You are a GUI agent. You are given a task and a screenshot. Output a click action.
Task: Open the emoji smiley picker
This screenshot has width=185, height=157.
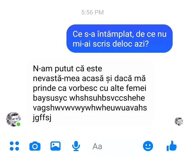pyautogui.click(x=148, y=146)
